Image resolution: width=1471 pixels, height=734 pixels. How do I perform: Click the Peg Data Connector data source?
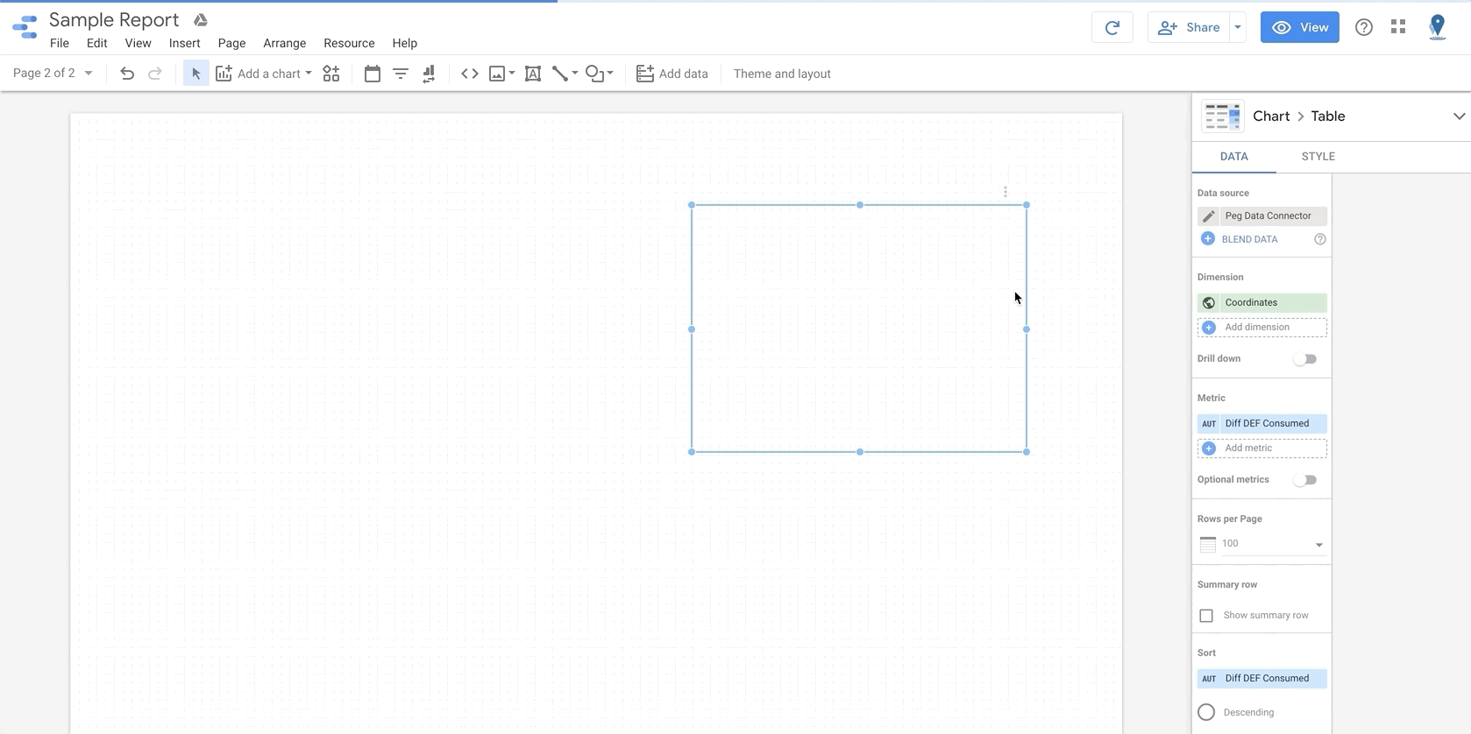pyautogui.click(x=1262, y=216)
